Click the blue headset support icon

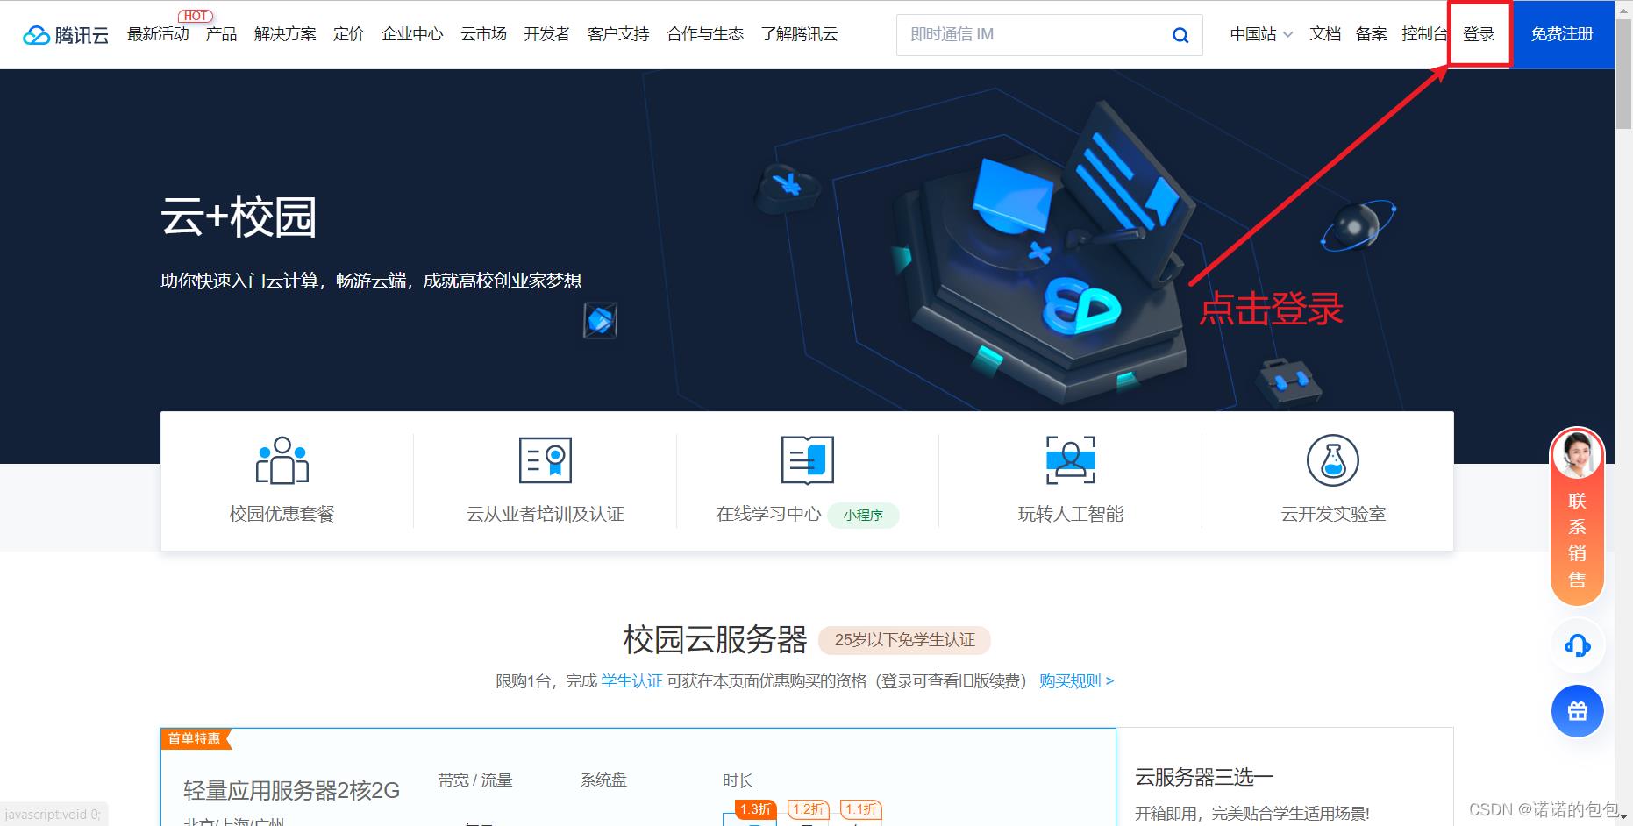click(1577, 645)
